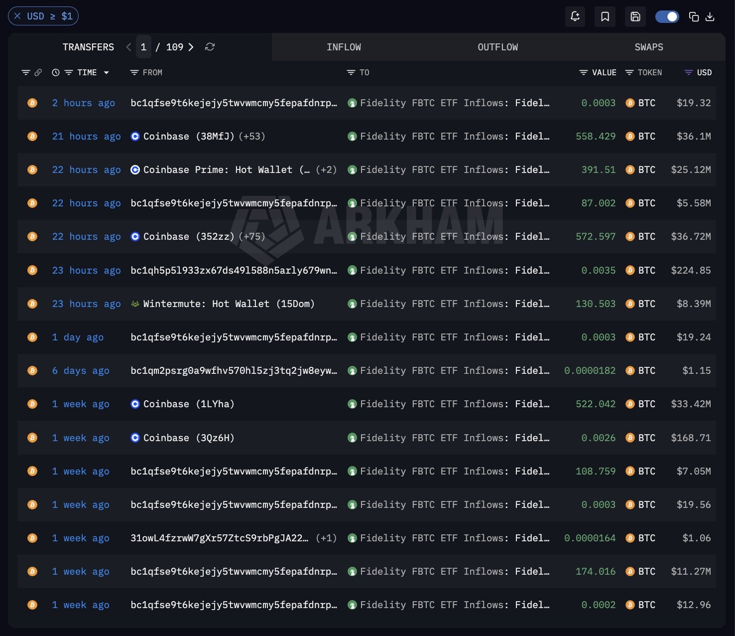The width and height of the screenshot is (735, 636).
Task: Open the alert bell icon
Action: coord(575,16)
